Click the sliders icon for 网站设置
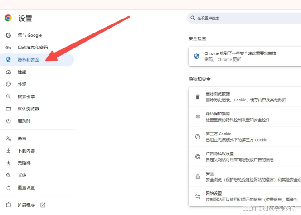 click(x=198, y=196)
